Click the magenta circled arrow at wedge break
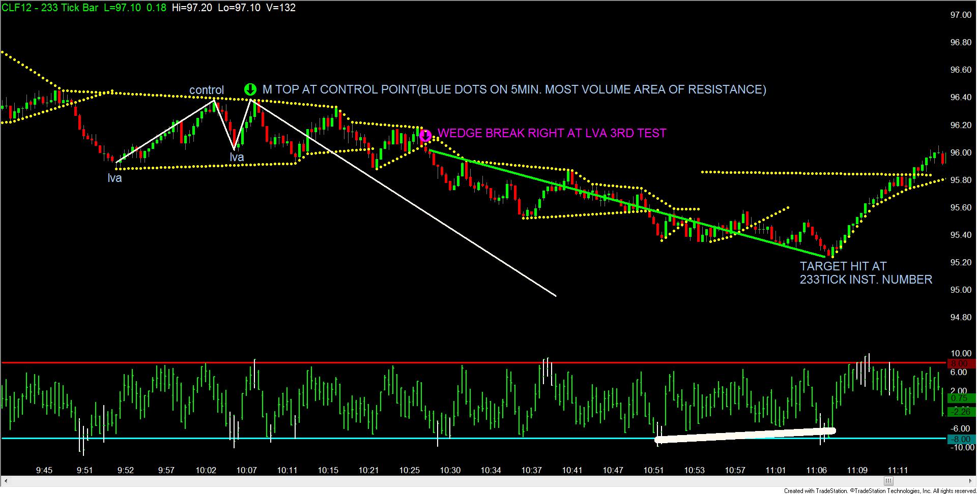 425,136
